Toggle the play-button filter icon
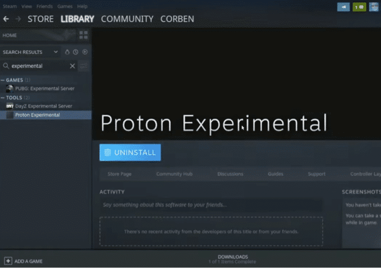This screenshot has height=268, width=381. click(85, 52)
